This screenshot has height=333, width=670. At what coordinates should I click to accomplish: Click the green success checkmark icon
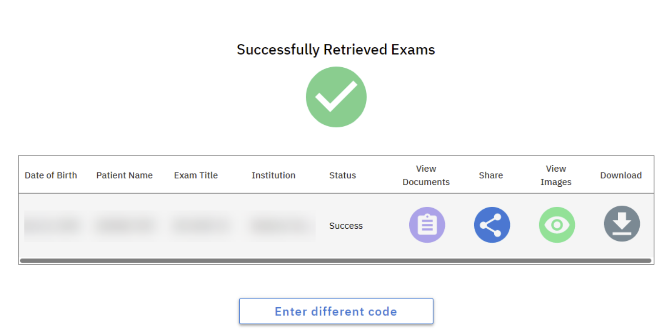(336, 97)
